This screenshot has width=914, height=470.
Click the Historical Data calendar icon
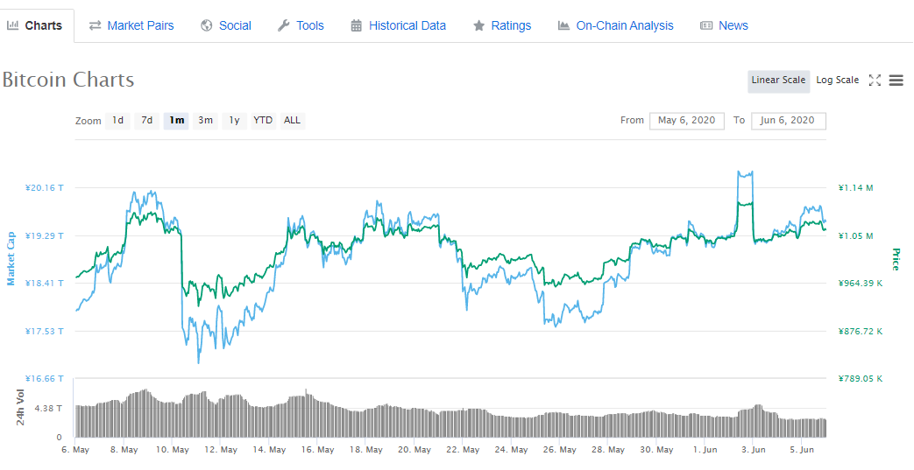point(356,25)
